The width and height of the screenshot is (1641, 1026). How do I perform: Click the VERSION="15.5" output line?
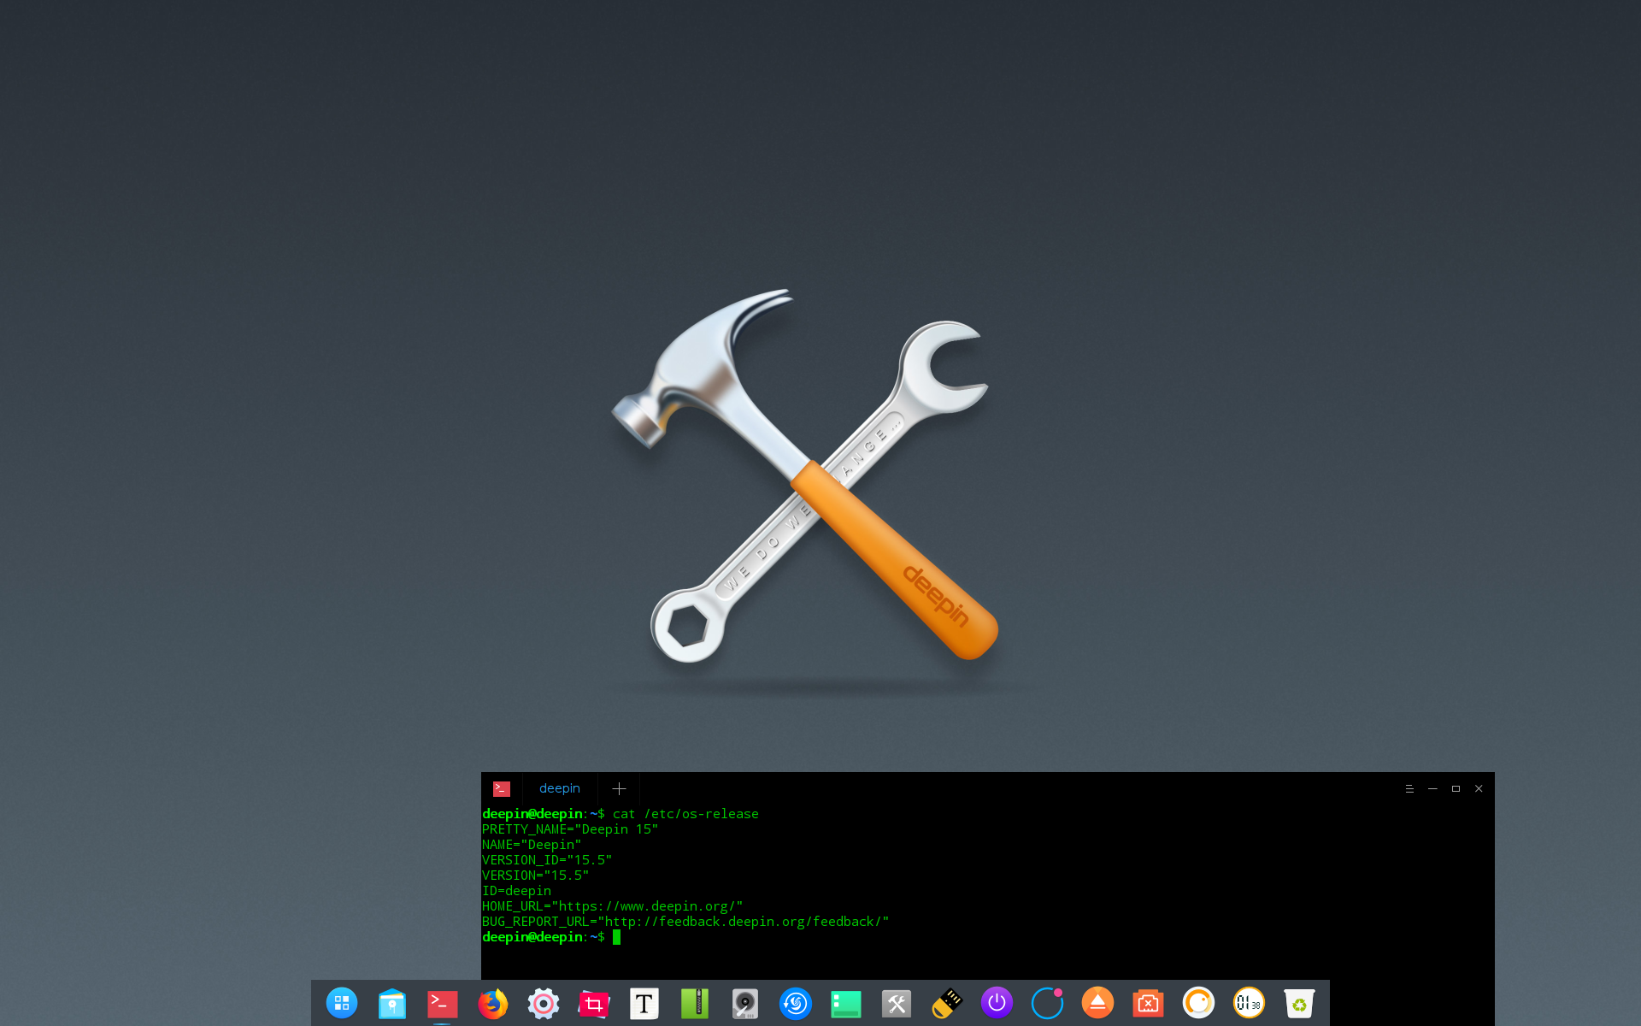[536, 876]
